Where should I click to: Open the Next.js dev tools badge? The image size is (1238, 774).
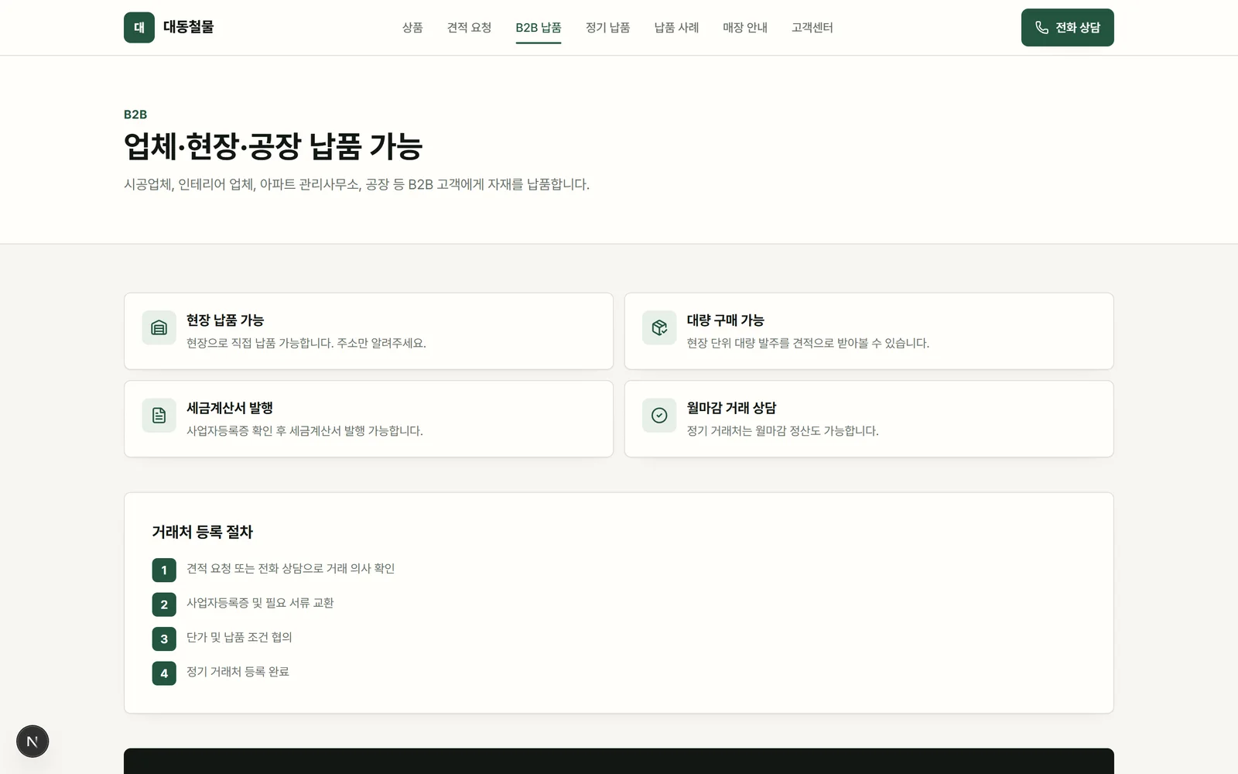(x=32, y=741)
